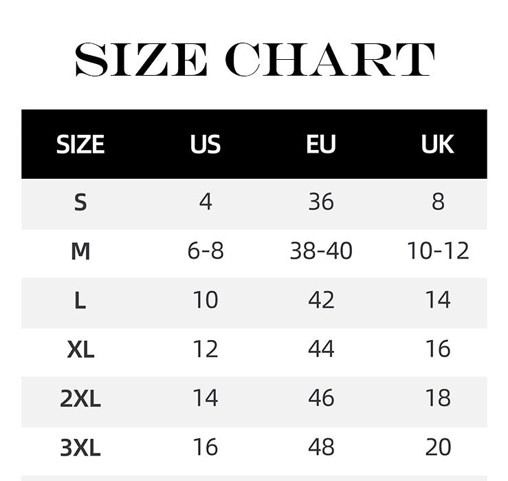The height and width of the screenshot is (481, 508).
Task: Click the EU column header
Action: pos(321,145)
